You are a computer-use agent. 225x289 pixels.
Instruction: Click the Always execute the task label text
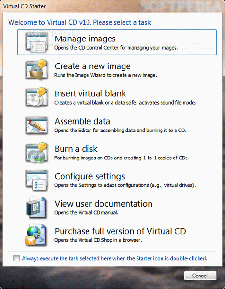pyautogui.click(x=114, y=258)
